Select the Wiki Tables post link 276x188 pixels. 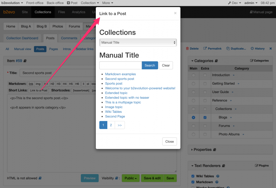(113, 111)
